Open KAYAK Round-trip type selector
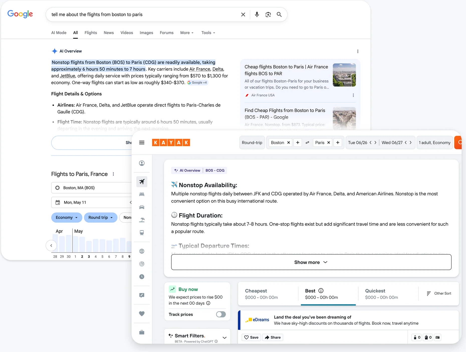The image size is (466, 352). (252, 143)
